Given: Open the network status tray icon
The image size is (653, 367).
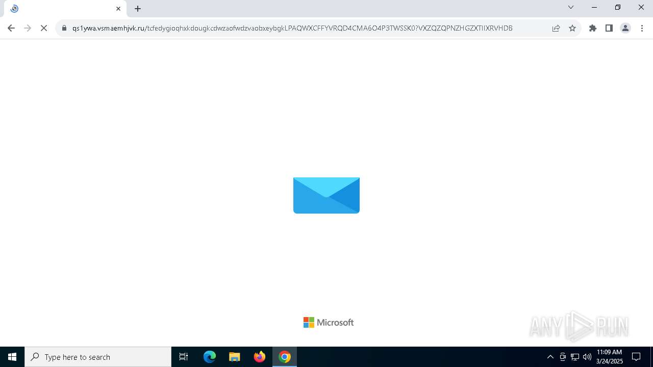Looking at the screenshot, I should [575, 357].
